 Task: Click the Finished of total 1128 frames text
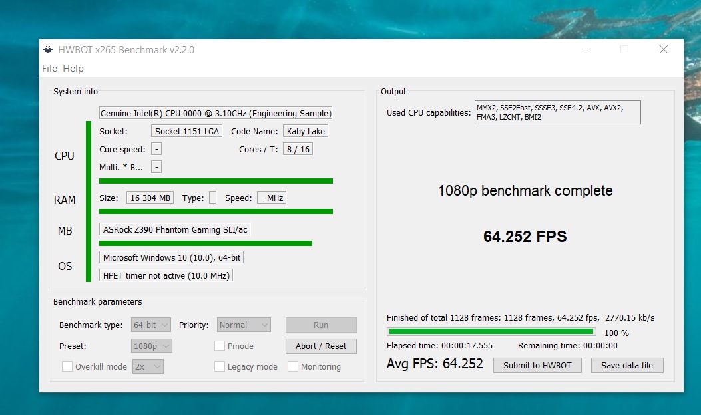tap(521, 318)
